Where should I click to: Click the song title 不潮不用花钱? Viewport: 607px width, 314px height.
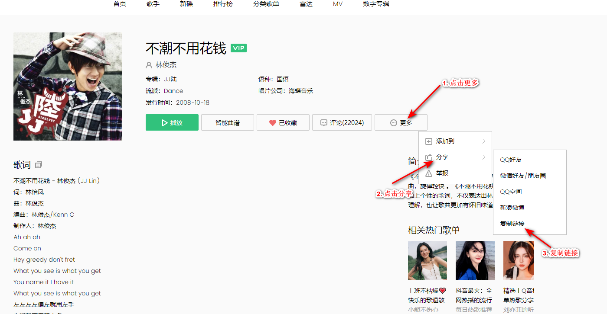pyautogui.click(x=186, y=48)
